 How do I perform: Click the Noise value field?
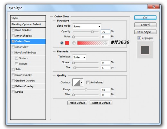(106, 37)
